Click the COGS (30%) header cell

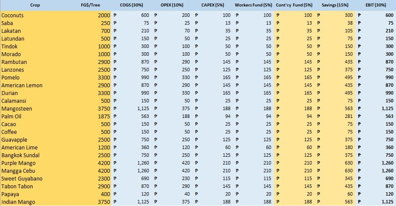point(132,5)
